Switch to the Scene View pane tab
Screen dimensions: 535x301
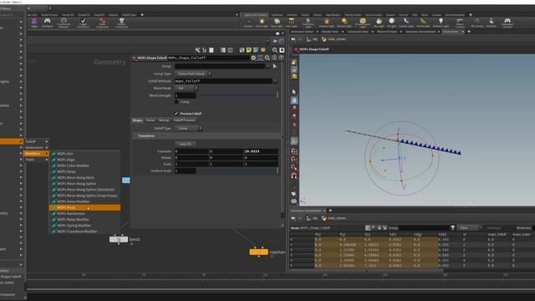click(451, 32)
